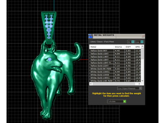
Task: Toggle the GV library switch
Action: 131,42
